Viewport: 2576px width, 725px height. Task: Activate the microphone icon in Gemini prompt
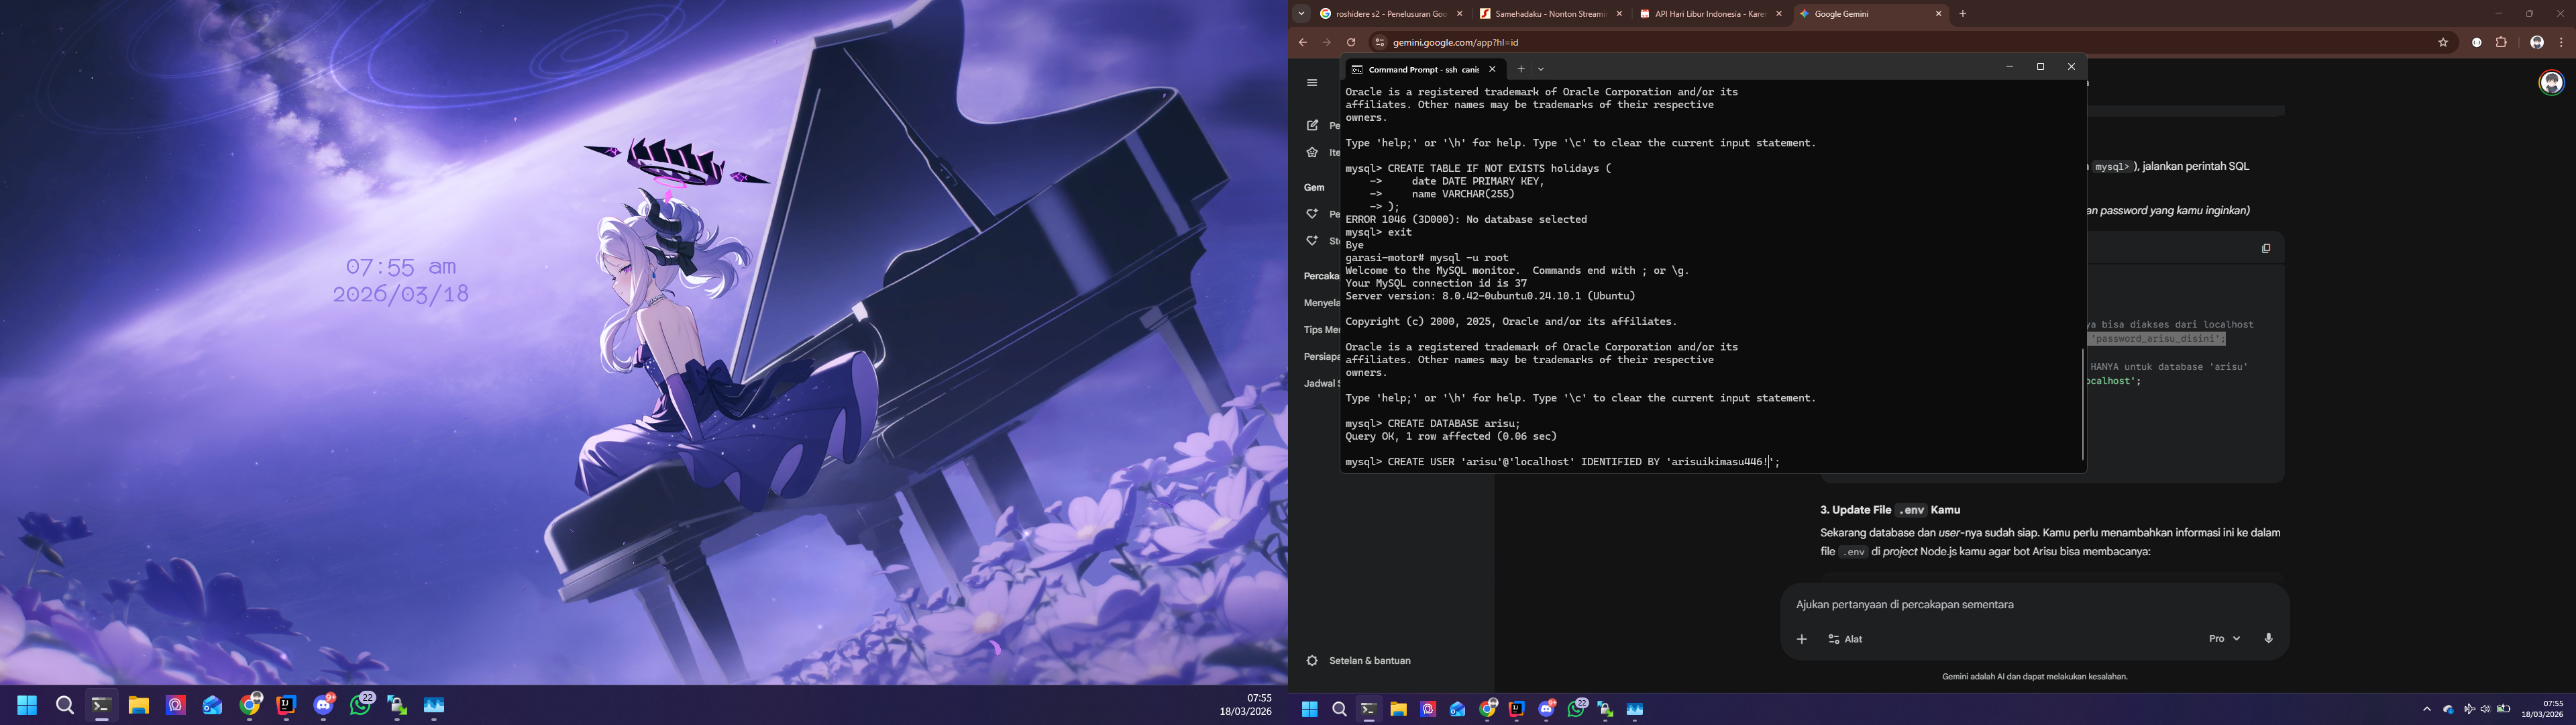[2268, 639]
